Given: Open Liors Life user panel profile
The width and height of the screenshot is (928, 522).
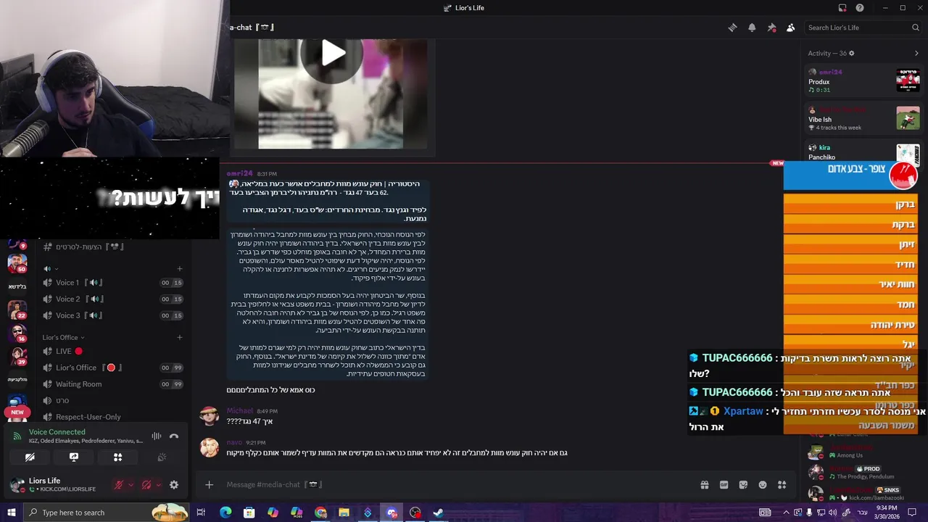Looking at the screenshot, I should 52,485.
